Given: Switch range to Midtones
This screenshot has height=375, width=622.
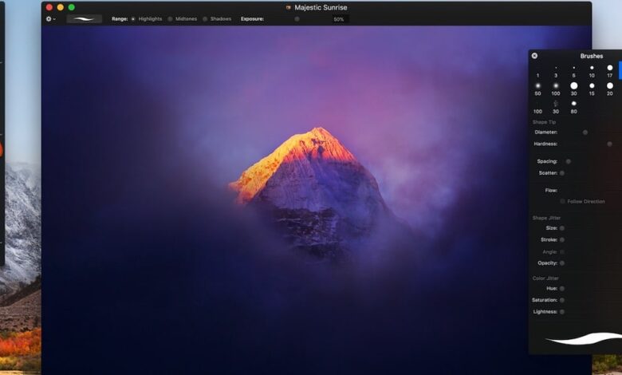Looking at the screenshot, I should tap(170, 18).
